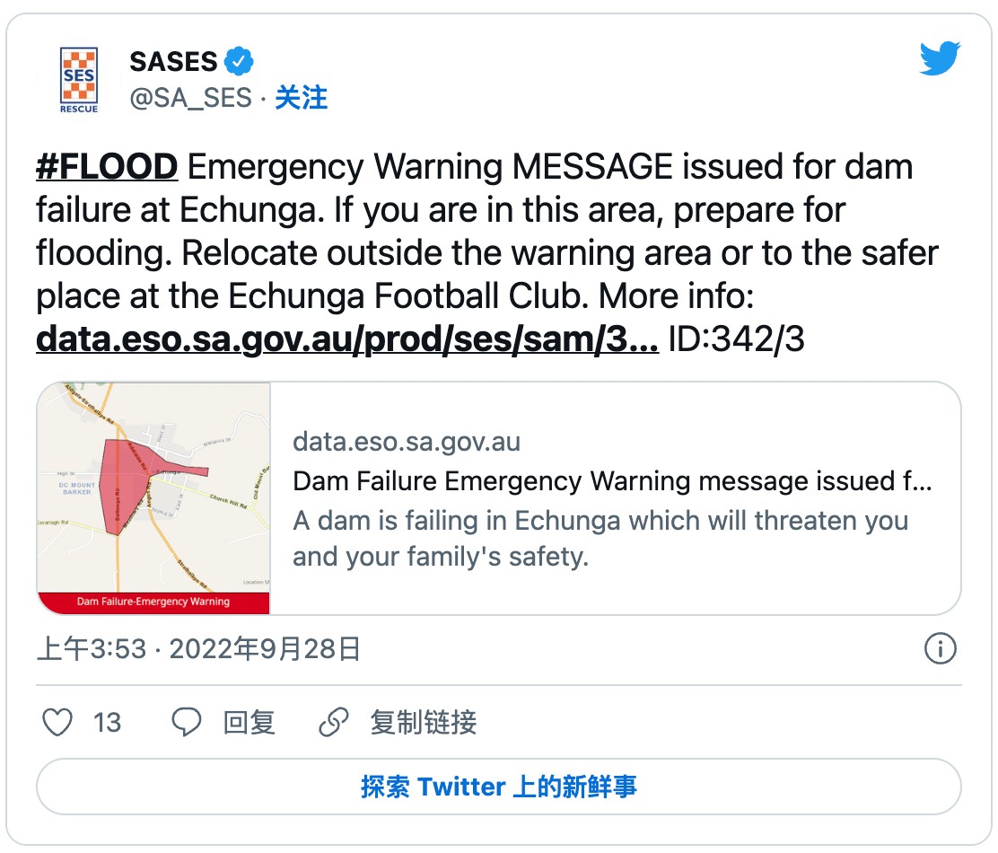Click the SASES account name
Image resolution: width=998 pixels, height=853 pixels.
(173, 62)
